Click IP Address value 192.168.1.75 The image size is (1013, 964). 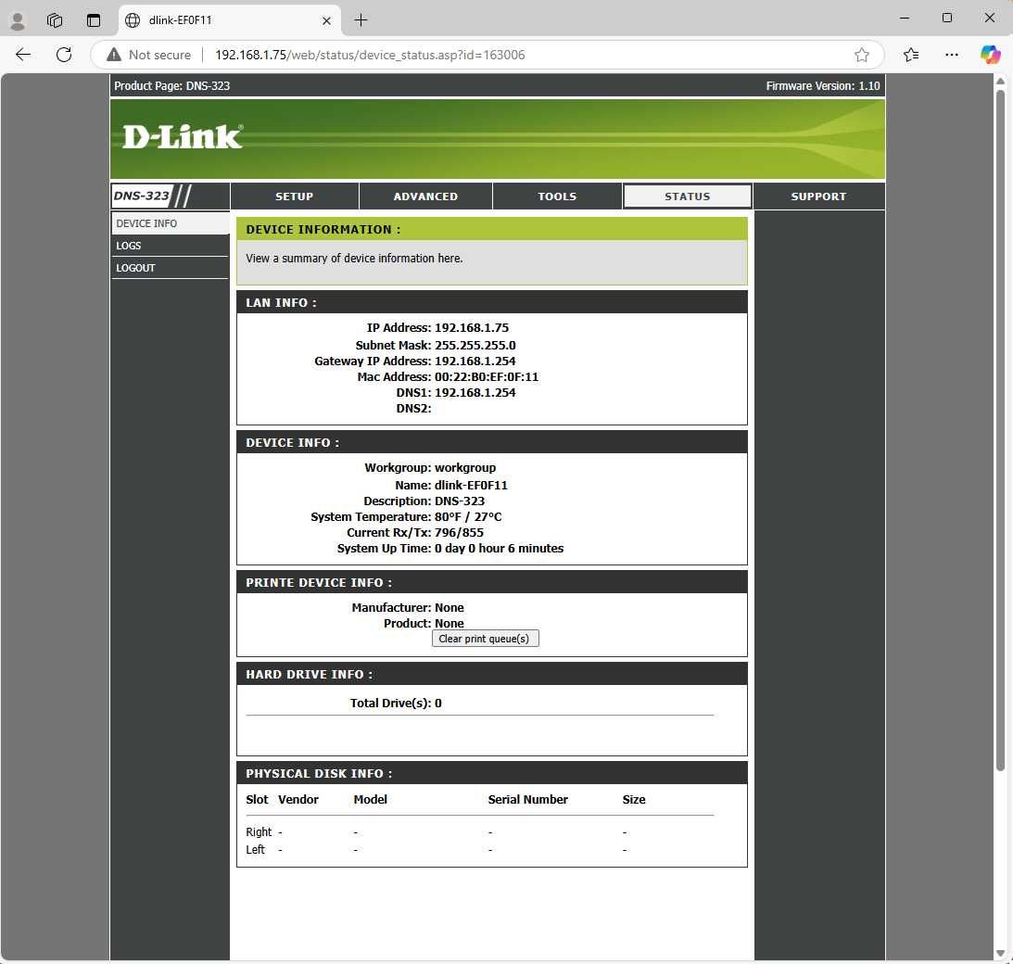tap(472, 327)
